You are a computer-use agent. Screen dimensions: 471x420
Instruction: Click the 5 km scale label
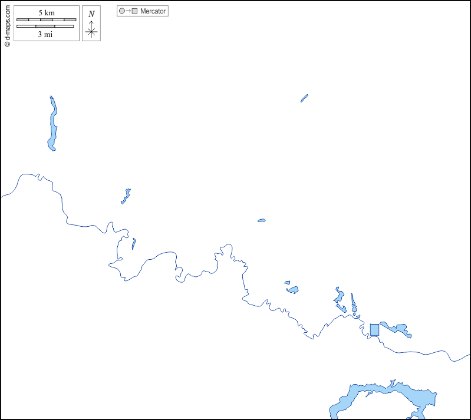[46, 12]
